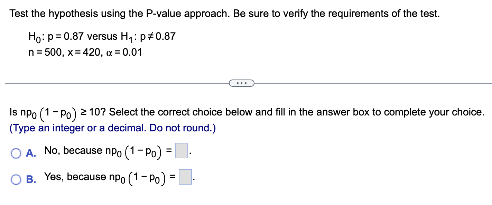Click the bold label 'B.'
Image resolution: width=492 pixels, height=205 pixels.
30,179
